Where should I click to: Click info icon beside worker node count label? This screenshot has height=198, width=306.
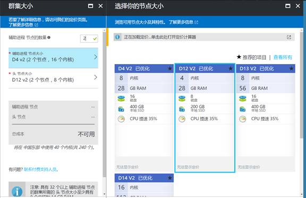49,38
